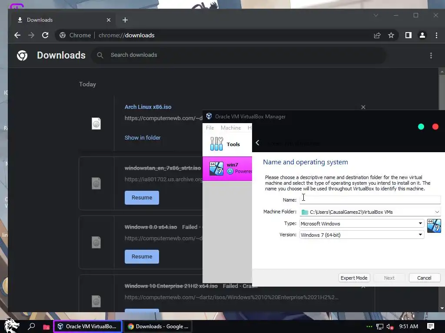Click Windows 8.0 x64.iso file icon
Viewport: 445px width, 333px height.
(96, 242)
